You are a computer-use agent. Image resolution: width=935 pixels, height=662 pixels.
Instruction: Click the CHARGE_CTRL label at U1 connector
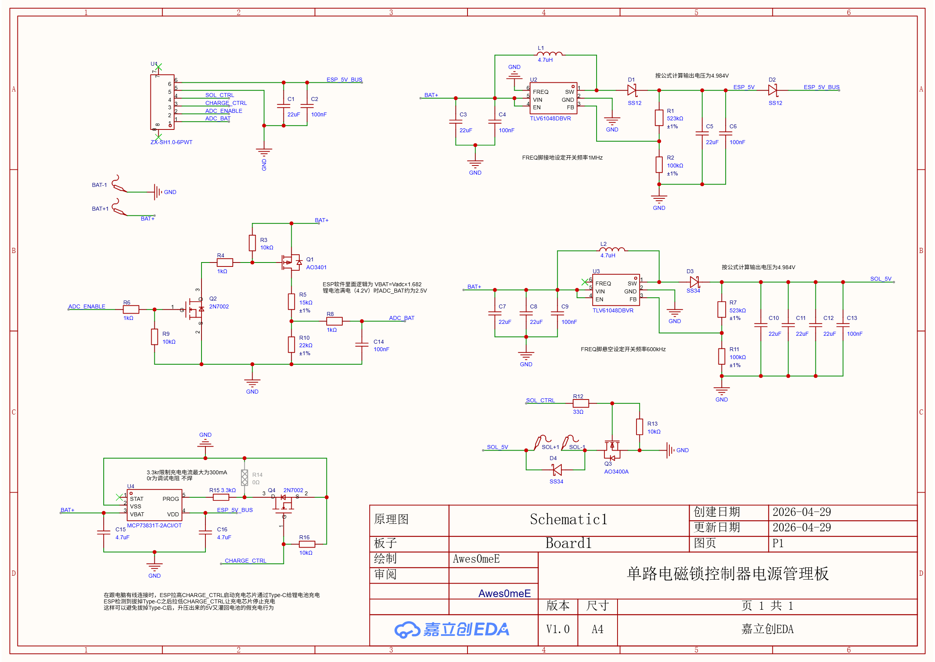tap(226, 103)
